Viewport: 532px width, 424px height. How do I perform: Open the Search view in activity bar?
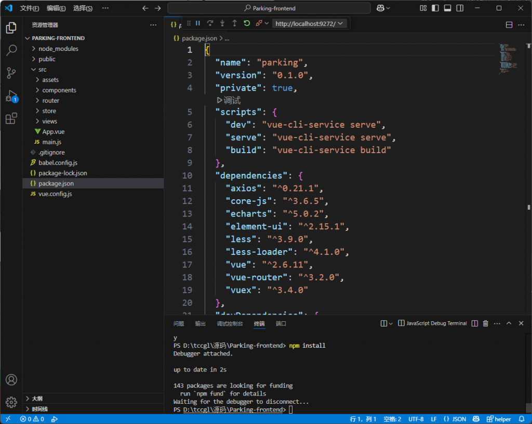coord(11,50)
